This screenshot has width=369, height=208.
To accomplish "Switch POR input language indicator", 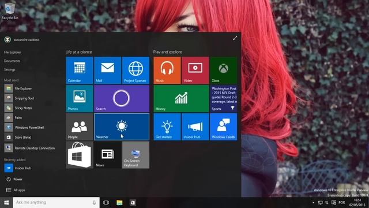I will click(x=342, y=203).
